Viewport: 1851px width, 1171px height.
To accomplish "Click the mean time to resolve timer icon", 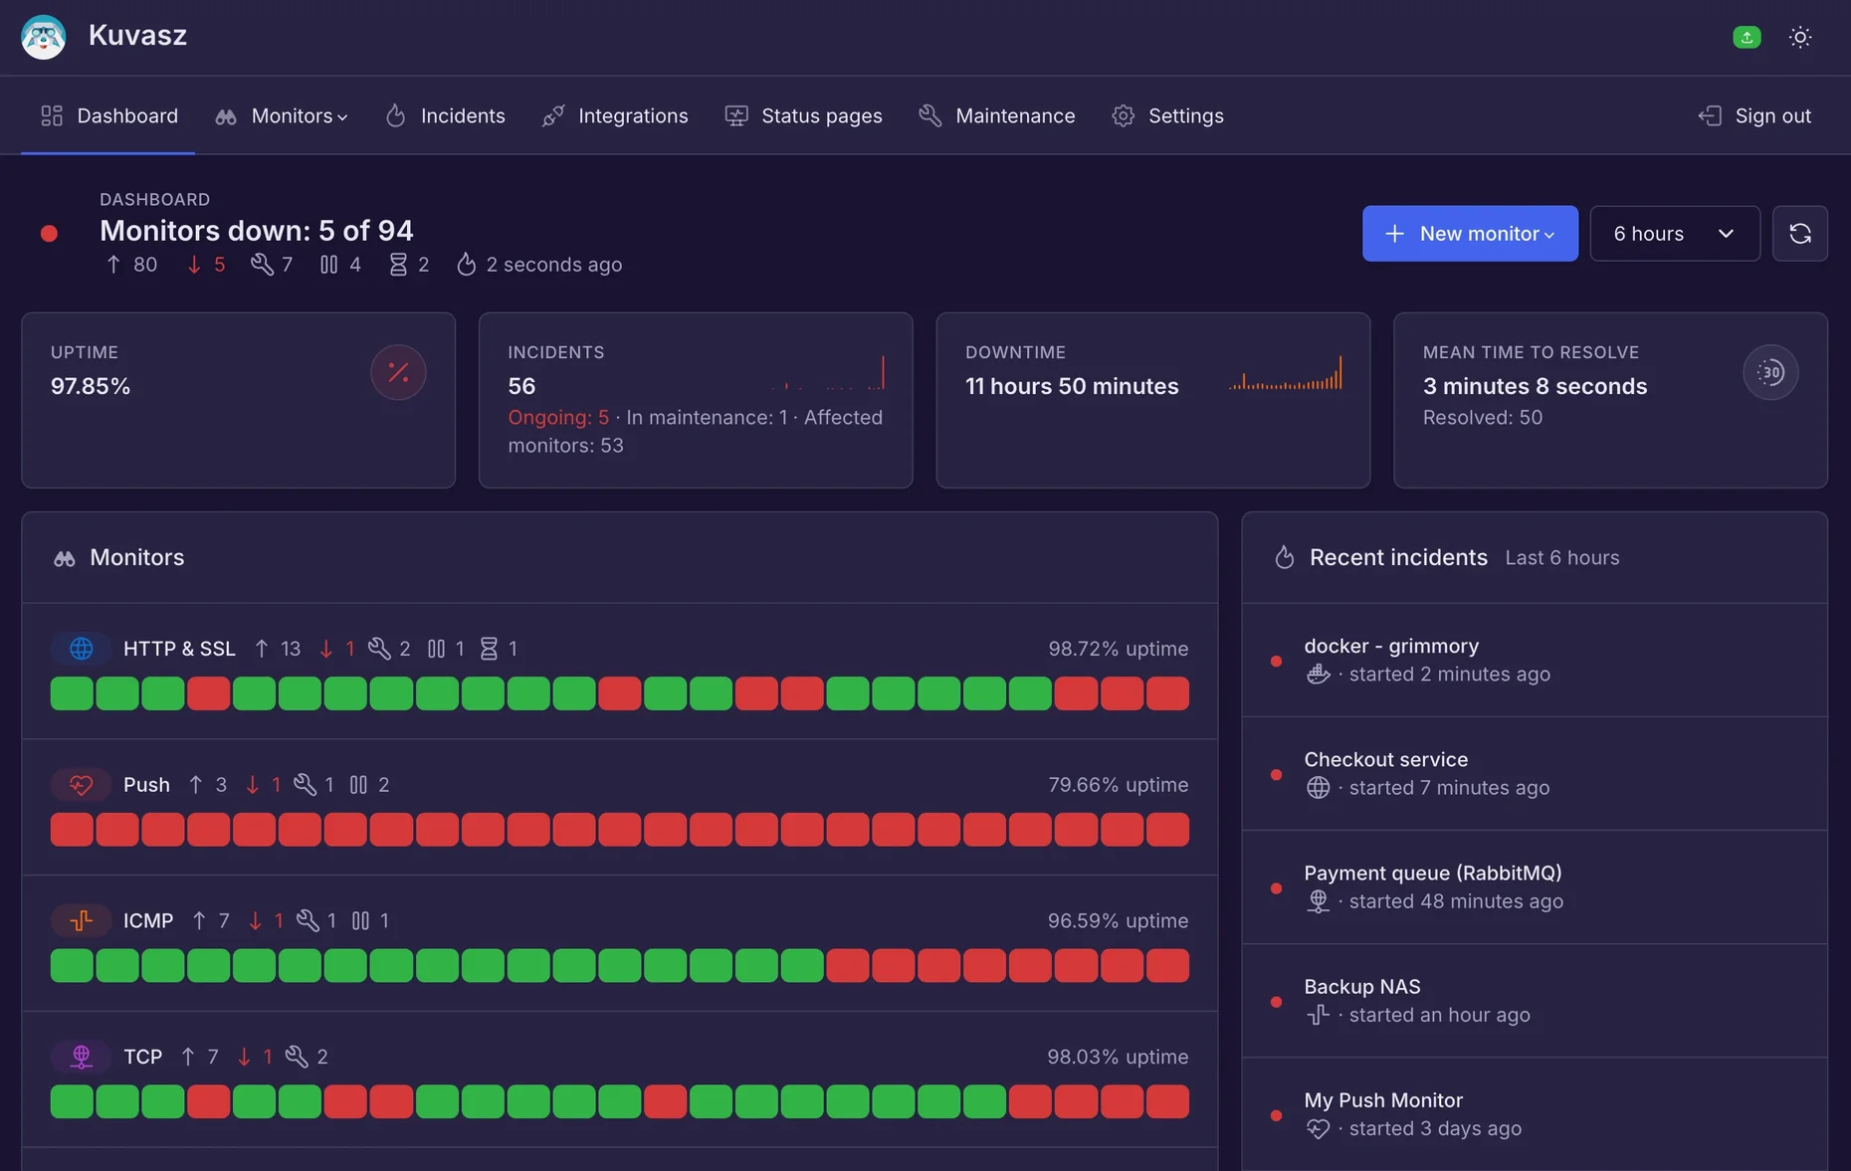I will coord(1770,372).
